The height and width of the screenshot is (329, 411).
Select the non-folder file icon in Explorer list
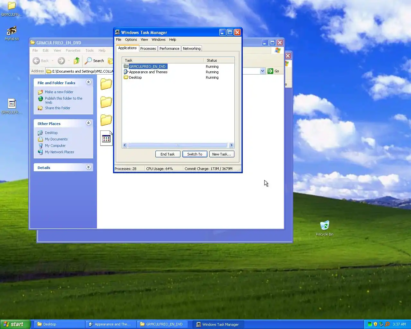tap(106, 138)
